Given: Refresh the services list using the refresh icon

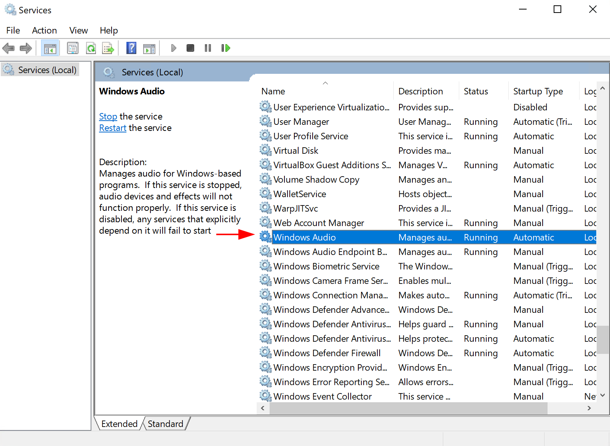Looking at the screenshot, I should (x=91, y=48).
